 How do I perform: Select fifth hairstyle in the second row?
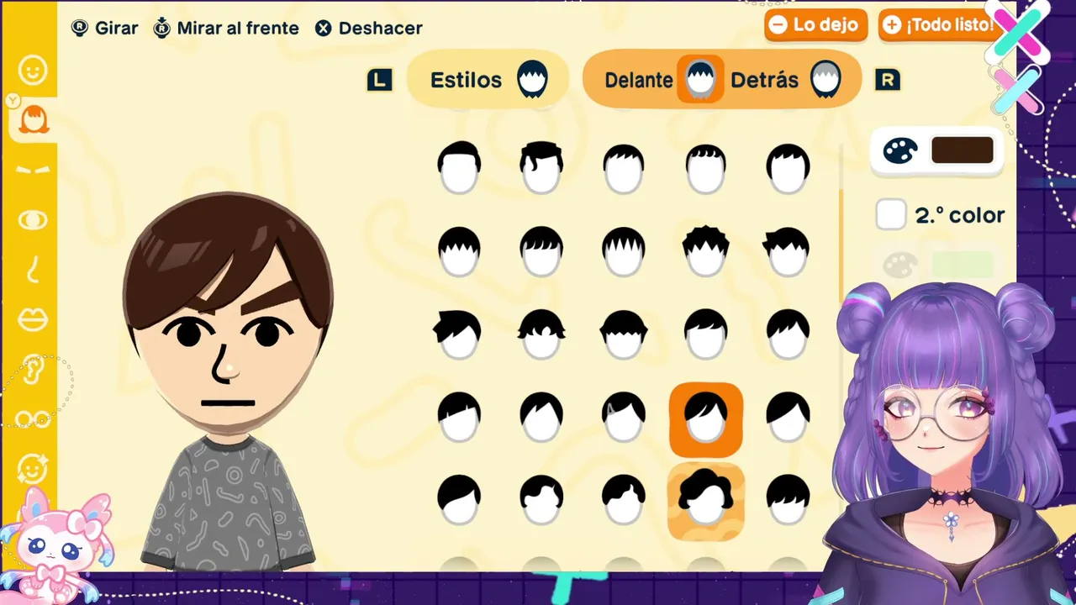788,251
